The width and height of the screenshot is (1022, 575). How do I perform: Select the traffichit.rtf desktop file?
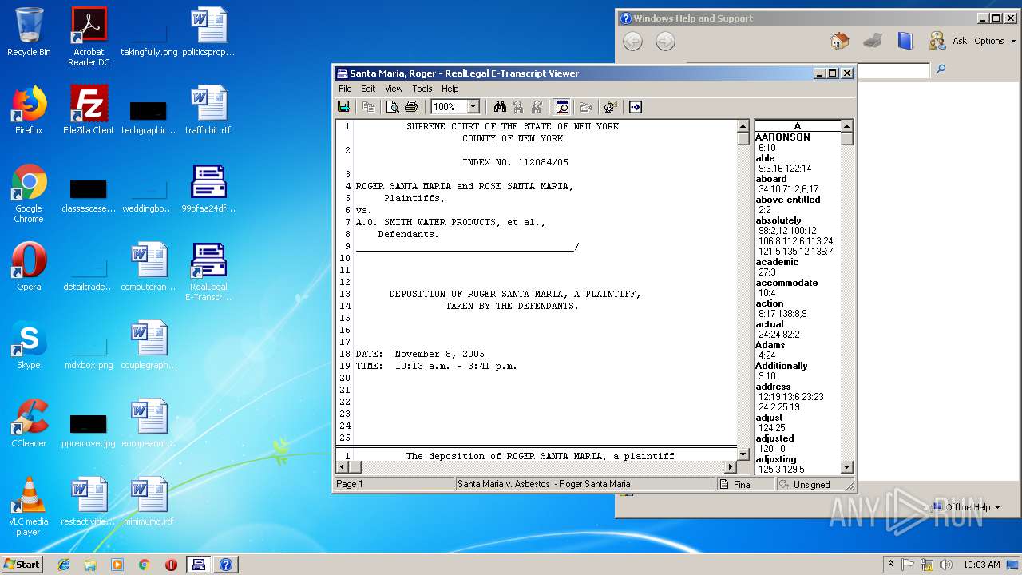[x=208, y=110]
